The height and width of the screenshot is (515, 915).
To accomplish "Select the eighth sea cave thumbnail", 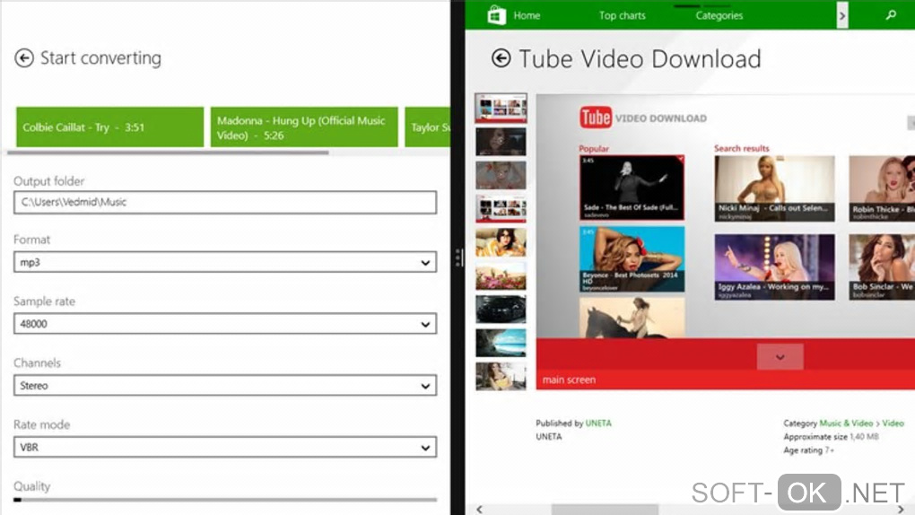I will coord(501,343).
